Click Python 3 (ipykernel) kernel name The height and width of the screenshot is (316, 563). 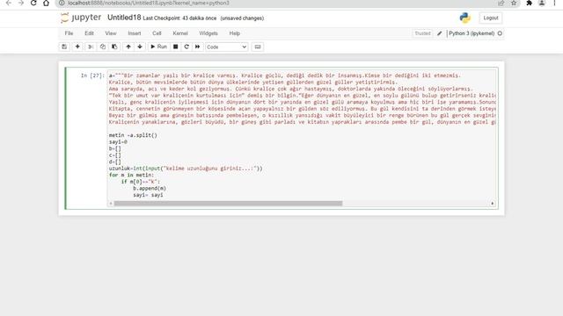point(472,33)
